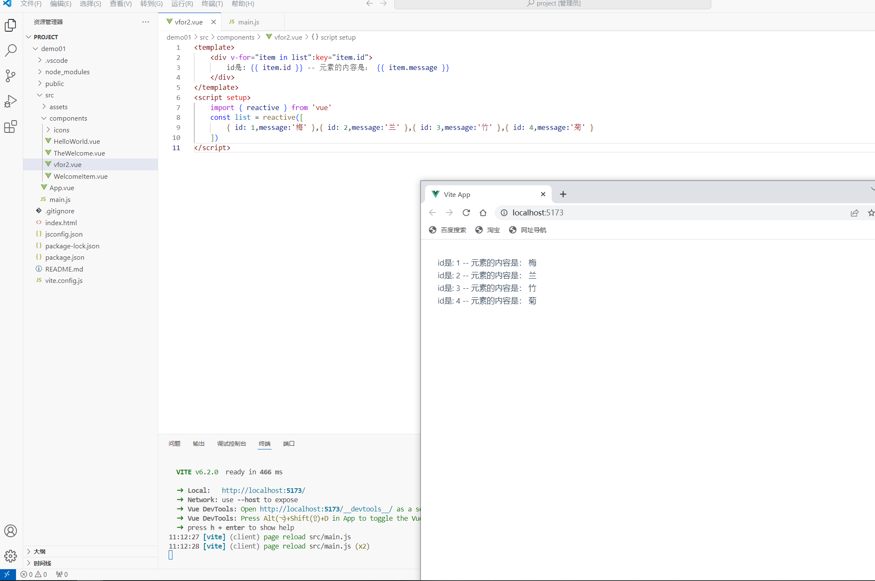Switch to the 输出 panel tab
This screenshot has width=875, height=581.
point(199,444)
